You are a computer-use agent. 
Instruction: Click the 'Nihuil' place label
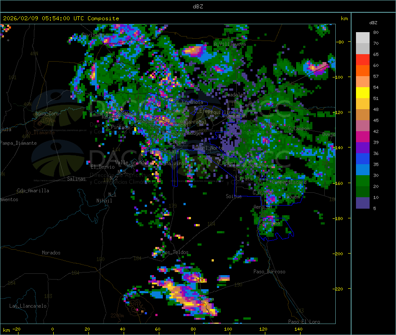104,201
